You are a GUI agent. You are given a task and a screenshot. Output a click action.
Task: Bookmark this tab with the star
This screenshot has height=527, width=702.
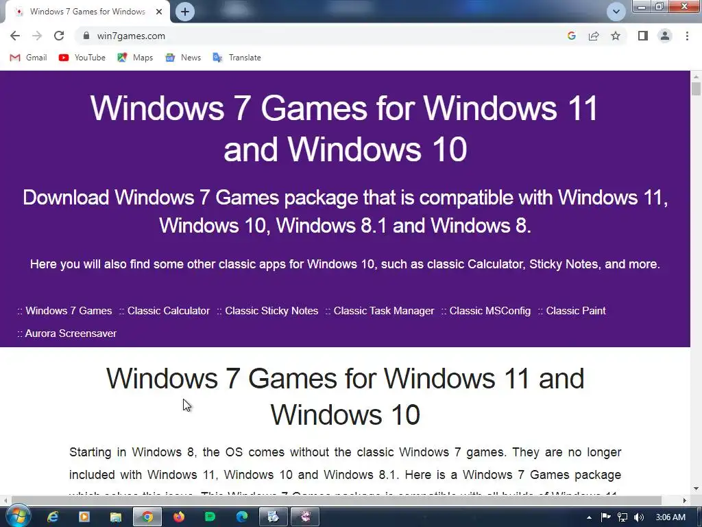pyautogui.click(x=616, y=36)
